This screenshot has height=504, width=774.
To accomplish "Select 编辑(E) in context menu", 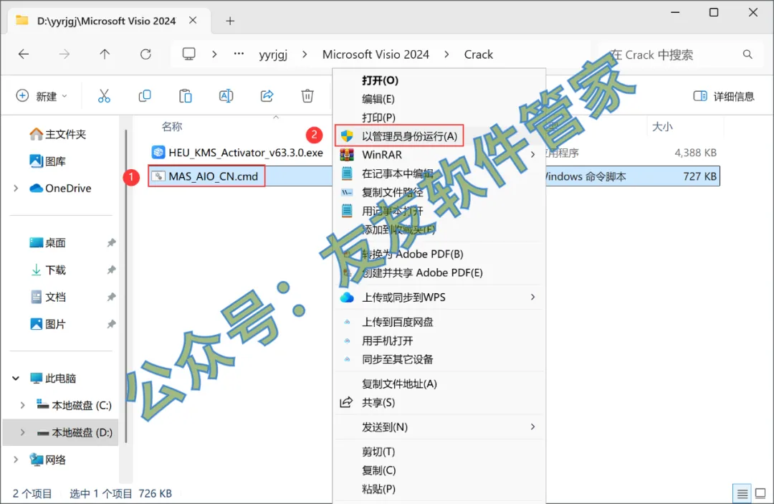I will (x=439, y=99).
